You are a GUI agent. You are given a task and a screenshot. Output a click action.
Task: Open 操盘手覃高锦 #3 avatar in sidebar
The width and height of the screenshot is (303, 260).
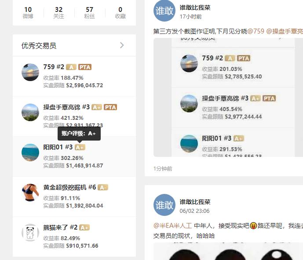click(30, 112)
